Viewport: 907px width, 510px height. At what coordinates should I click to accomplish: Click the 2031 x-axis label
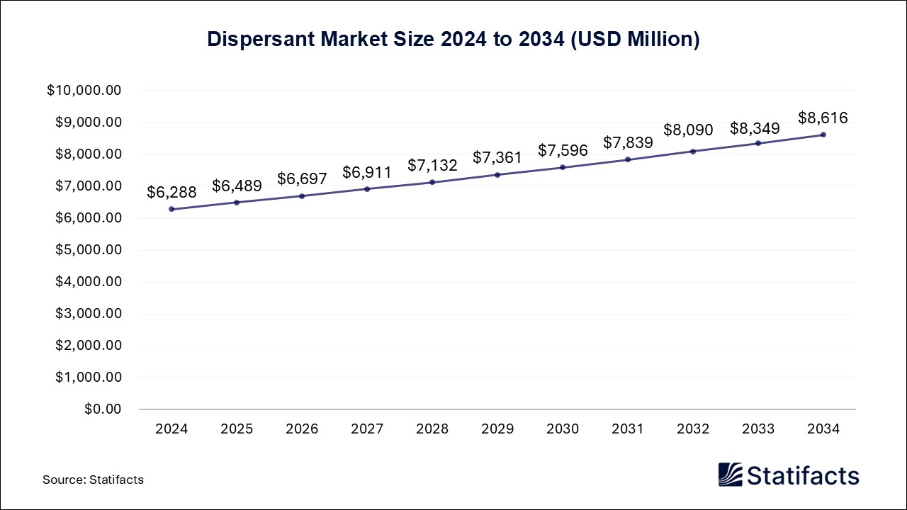tap(628, 429)
